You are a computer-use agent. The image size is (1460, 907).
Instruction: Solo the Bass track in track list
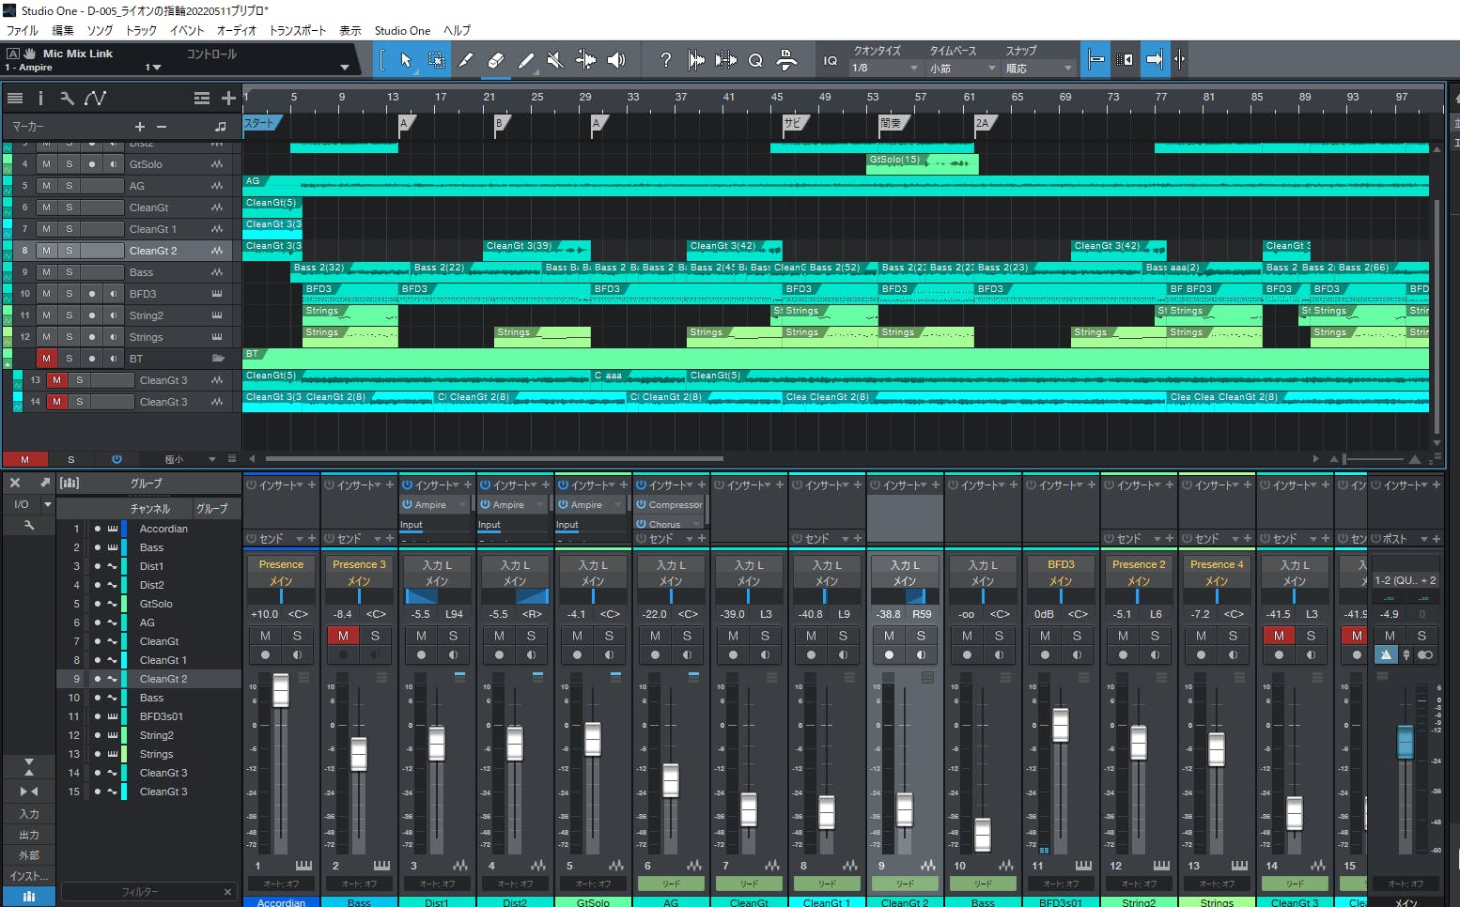pyautogui.click(x=69, y=272)
